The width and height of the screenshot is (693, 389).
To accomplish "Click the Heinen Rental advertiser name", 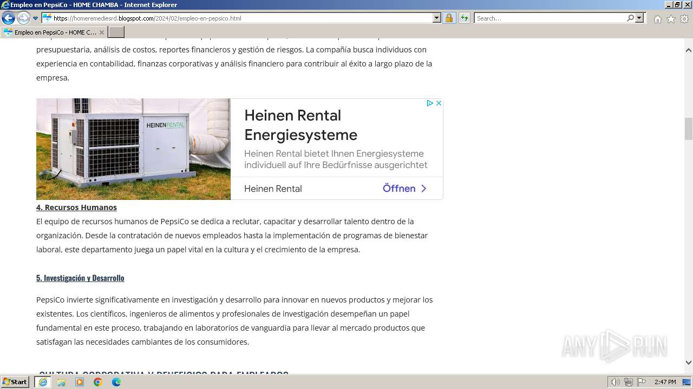I will click(273, 189).
